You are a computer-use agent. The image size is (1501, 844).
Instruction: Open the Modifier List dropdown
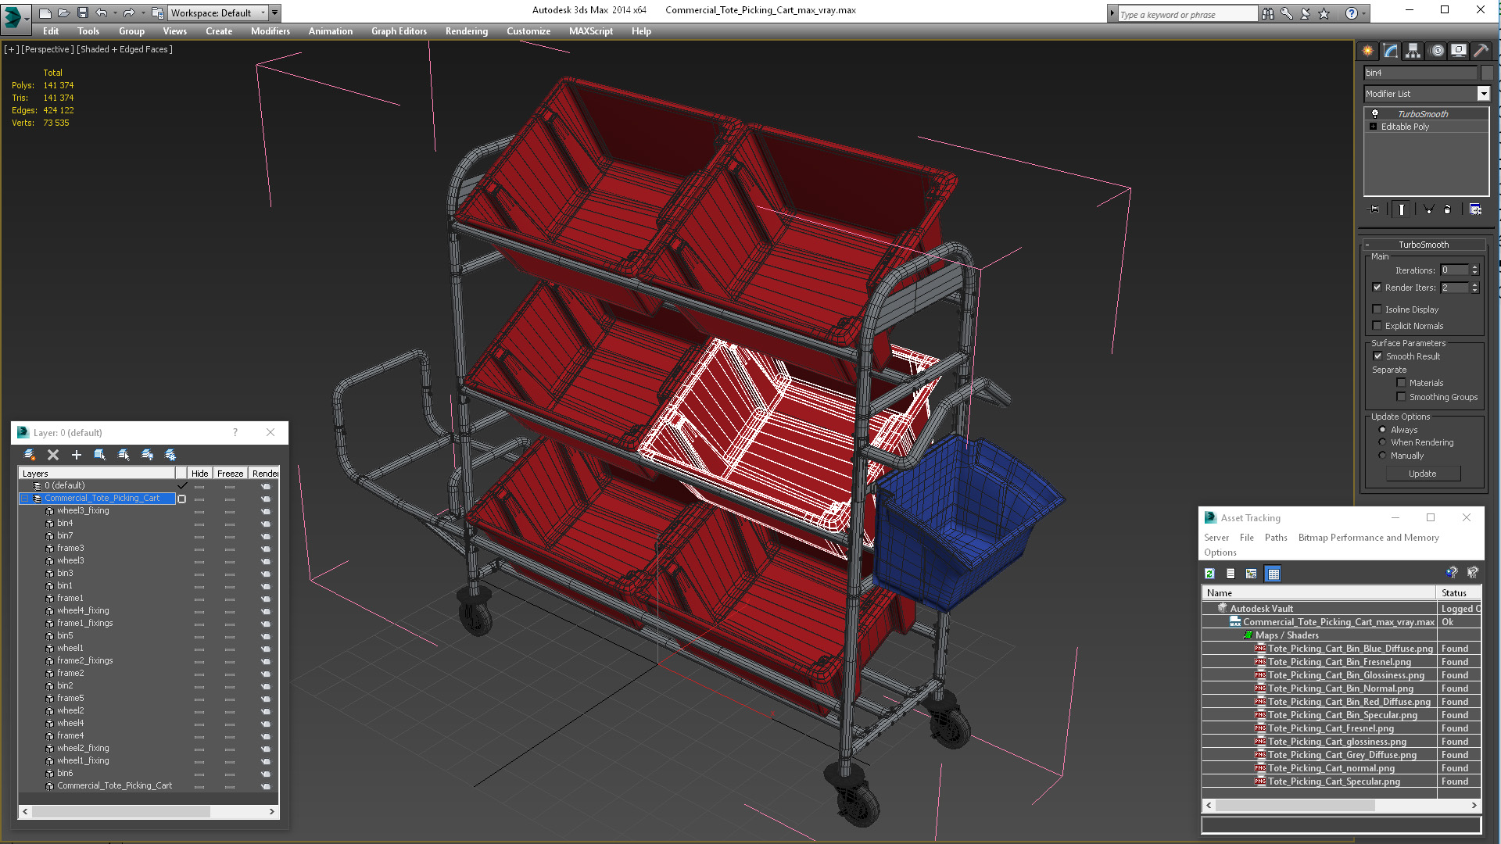[1483, 94]
